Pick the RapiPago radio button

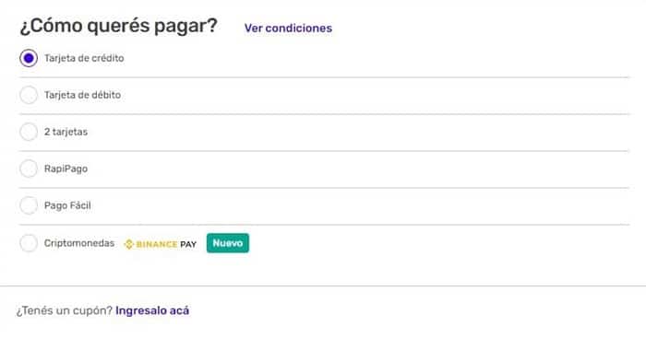[29, 169]
